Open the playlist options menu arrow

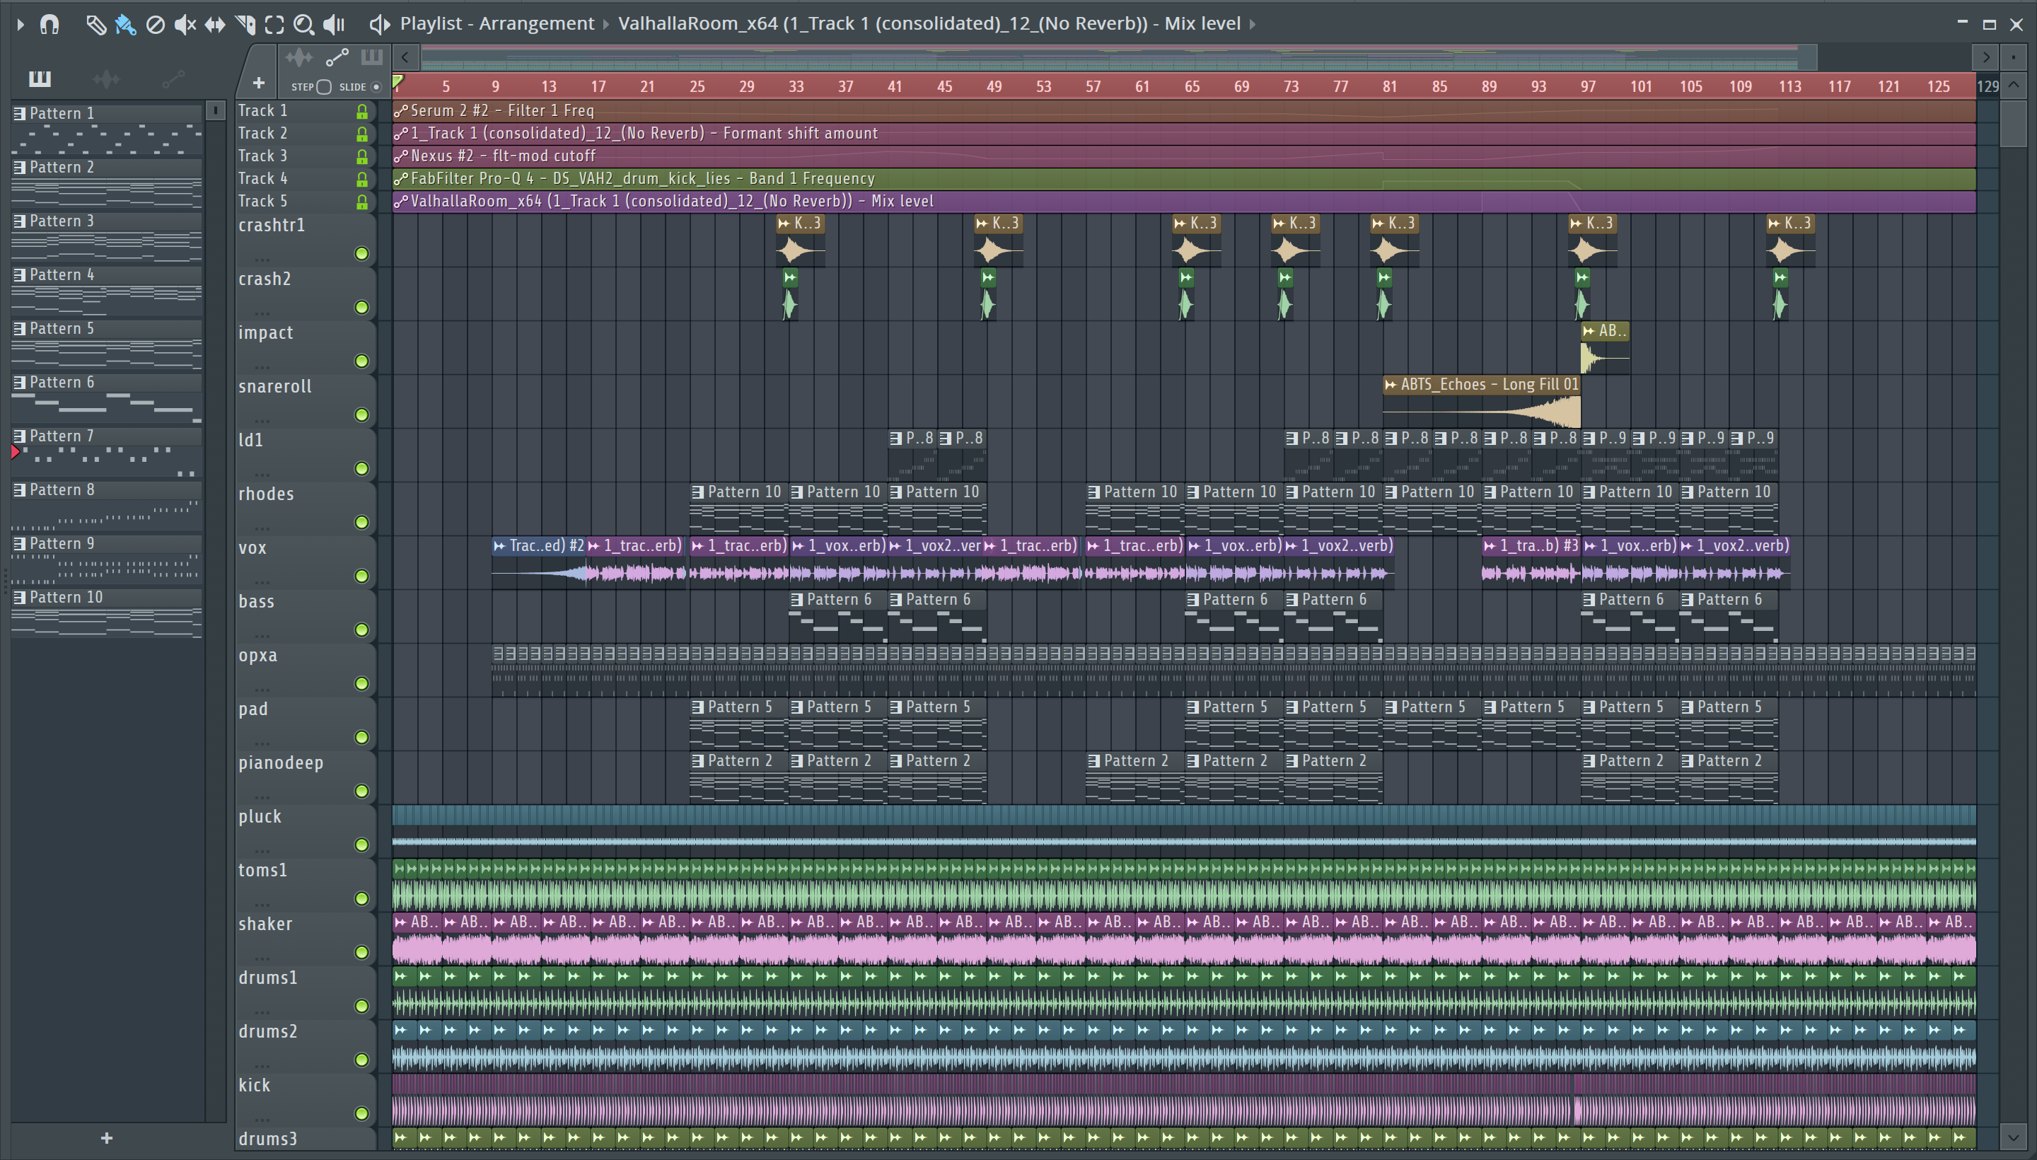click(x=21, y=24)
